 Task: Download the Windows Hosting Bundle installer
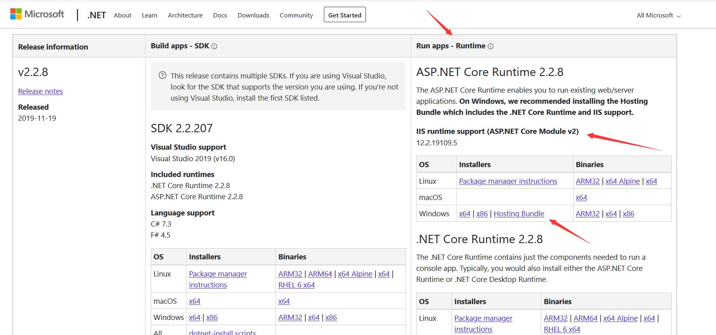519,213
